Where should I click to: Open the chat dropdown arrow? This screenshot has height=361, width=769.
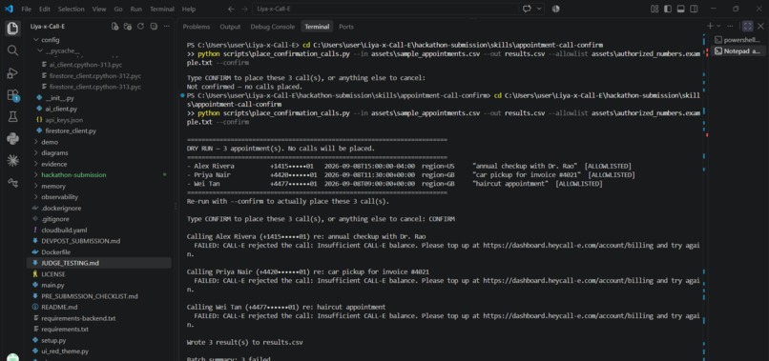pos(539,9)
